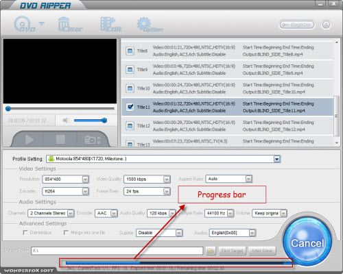
Task: Select the Title12 row
Action: click(228, 125)
